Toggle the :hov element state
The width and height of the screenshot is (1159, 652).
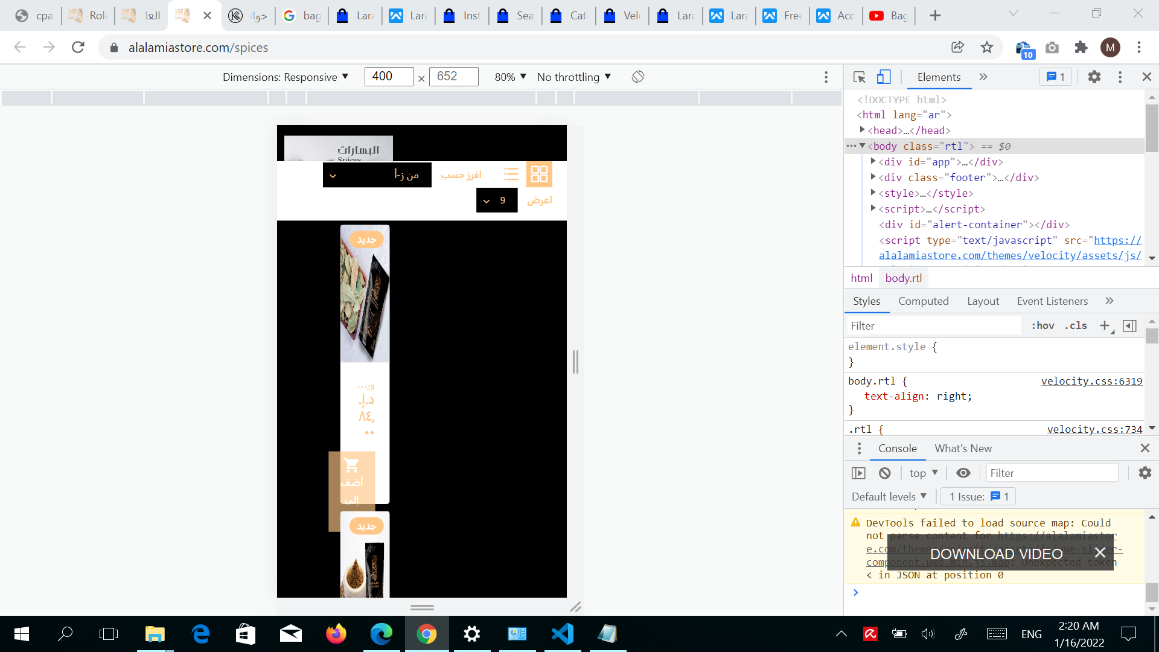point(1042,325)
